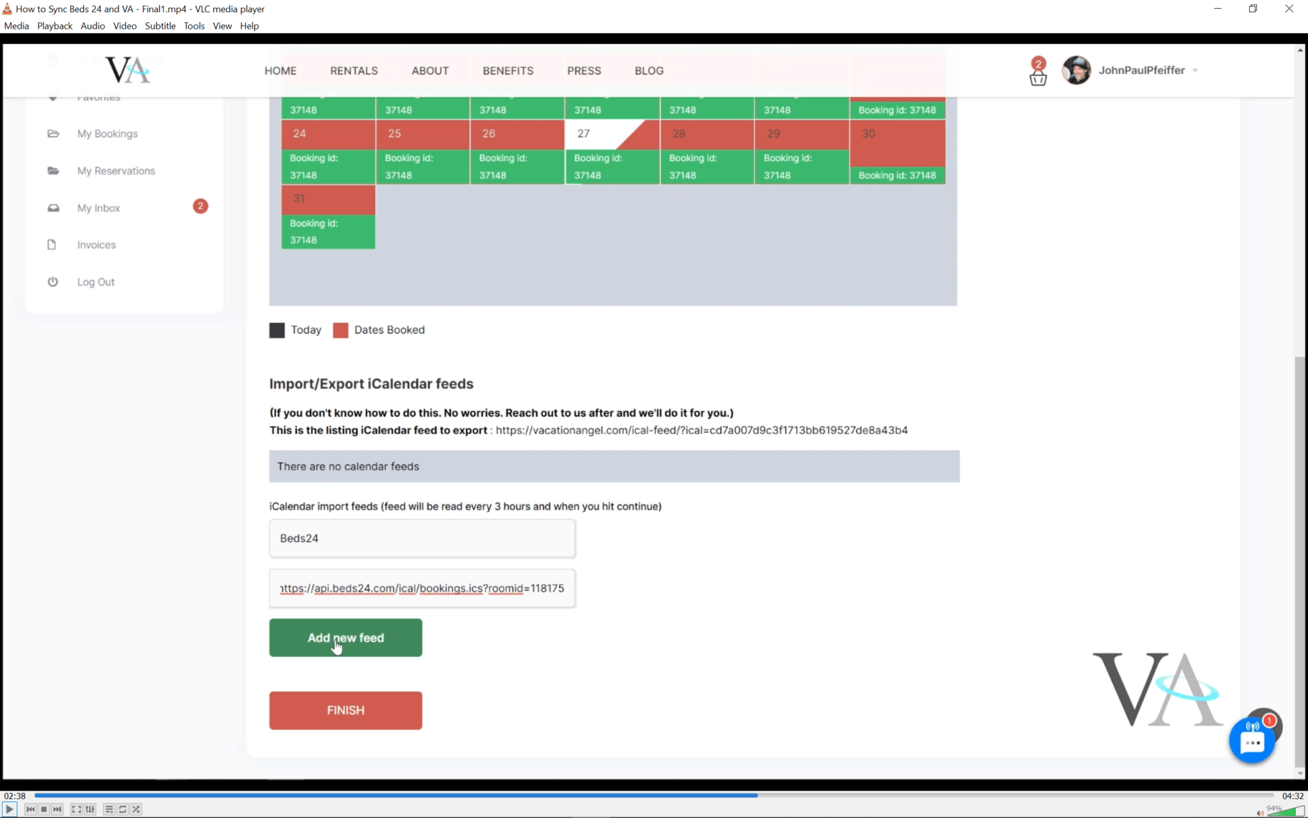Open extended settings equalizer icon
This screenshot has height=818, width=1308.
click(90, 809)
